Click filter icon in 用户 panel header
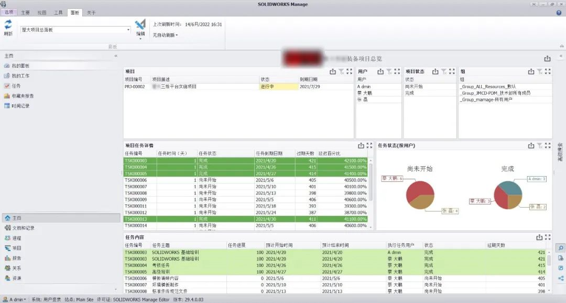 (389, 71)
